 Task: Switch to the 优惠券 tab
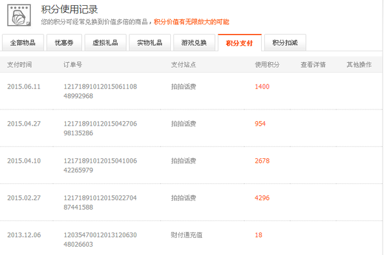pyautogui.click(x=64, y=43)
